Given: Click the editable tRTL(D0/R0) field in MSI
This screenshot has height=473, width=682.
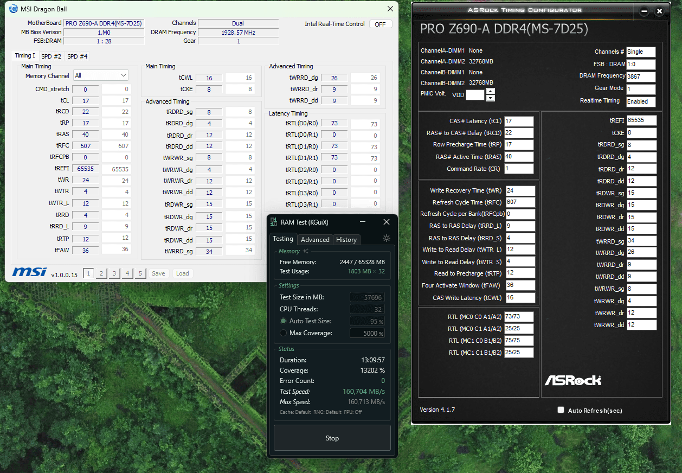Looking at the screenshot, I should click(x=365, y=124).
